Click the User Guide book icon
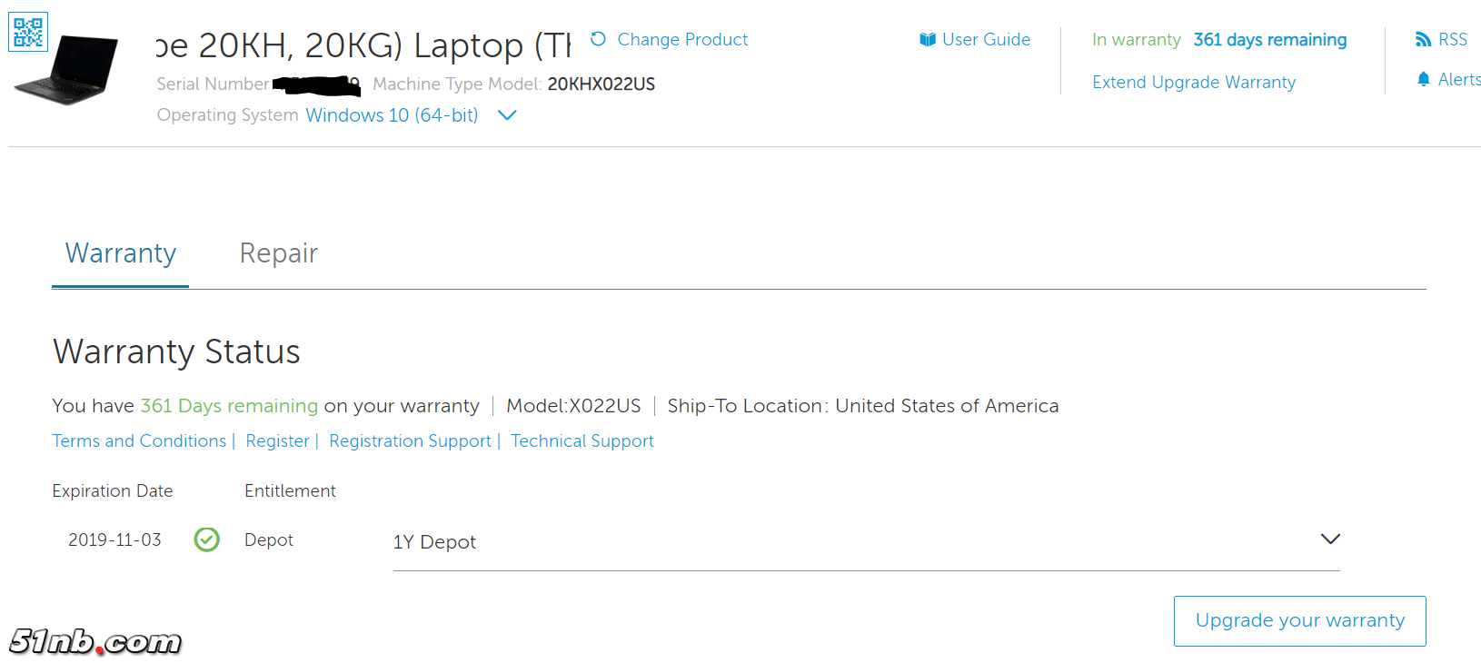The image size is (1481, 663). click(927, 39)
